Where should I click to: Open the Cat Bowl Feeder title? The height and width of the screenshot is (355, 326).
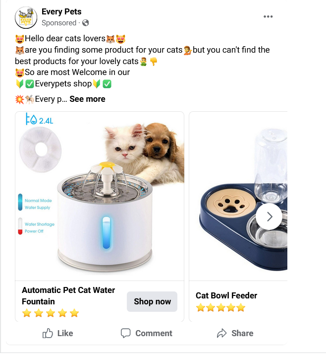coord(226,295)
